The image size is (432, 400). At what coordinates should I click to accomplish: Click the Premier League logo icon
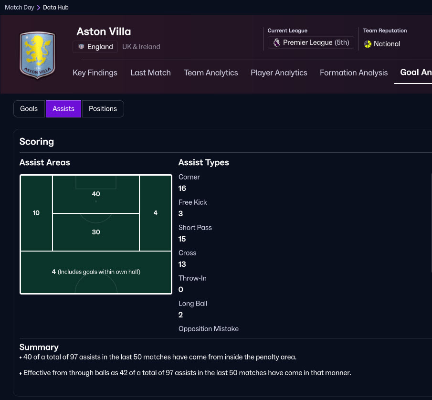[x=276, y=43]
